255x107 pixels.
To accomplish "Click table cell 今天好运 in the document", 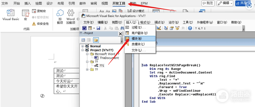I will [x=67, y=81].
